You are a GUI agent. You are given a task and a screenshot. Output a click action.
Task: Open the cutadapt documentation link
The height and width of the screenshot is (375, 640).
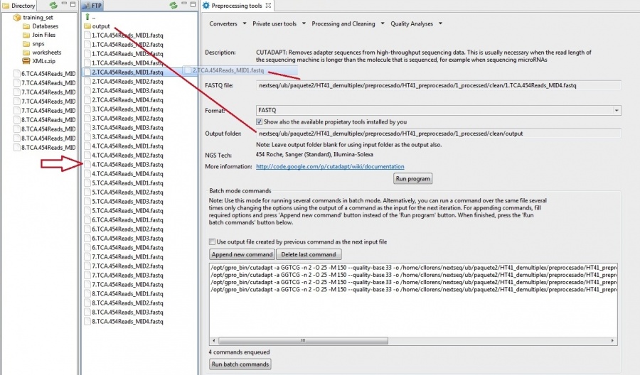point(330,166)
